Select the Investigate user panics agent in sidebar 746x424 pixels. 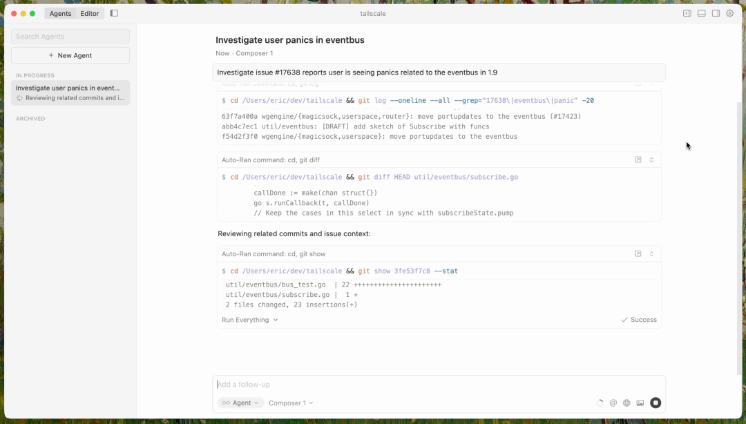(x=70, y=93)
